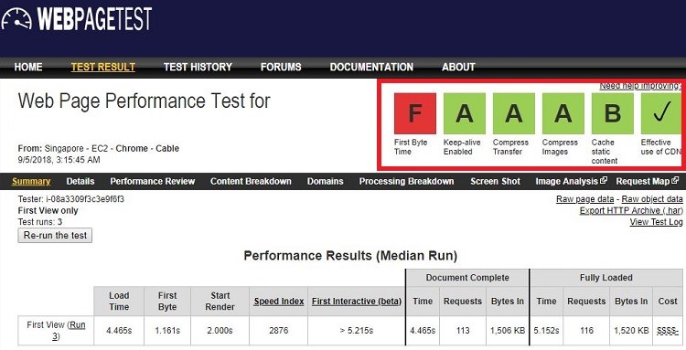This screenshot has width=686, height=350.
Task: Click the > 5.215s First Interactive value
Action: coord(357,331)
